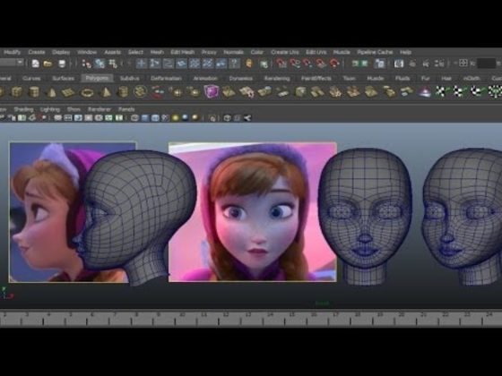Select by component type mode icon

pos(113,64)
